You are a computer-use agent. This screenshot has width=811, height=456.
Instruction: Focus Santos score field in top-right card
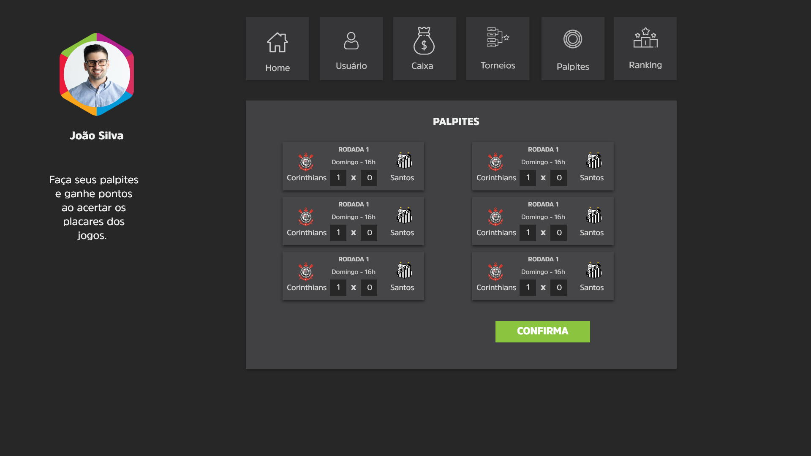pos(558,178)
